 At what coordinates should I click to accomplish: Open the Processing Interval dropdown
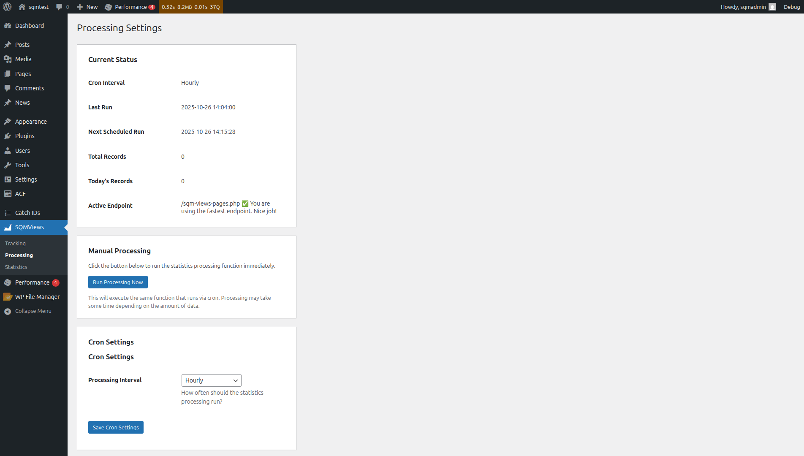211,380
